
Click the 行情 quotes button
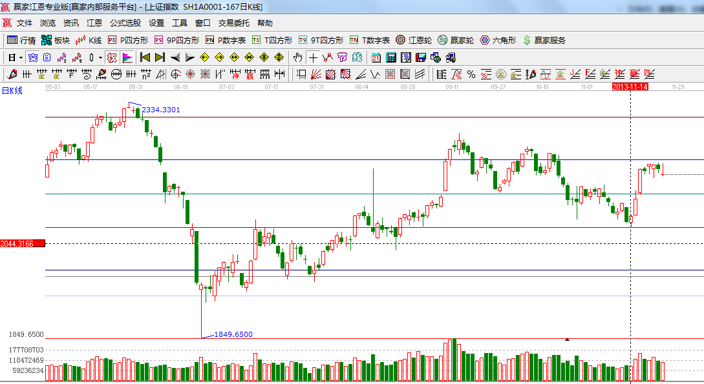coord(21,40)
